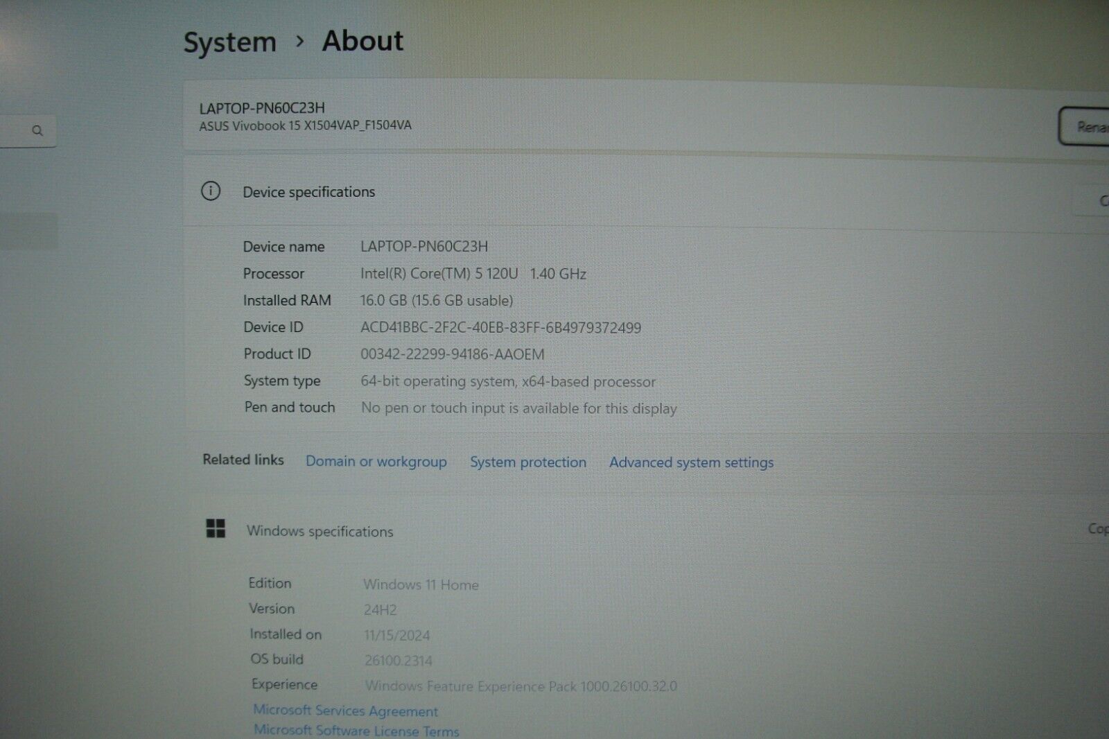Click the Installed on label

pos(286,634)
